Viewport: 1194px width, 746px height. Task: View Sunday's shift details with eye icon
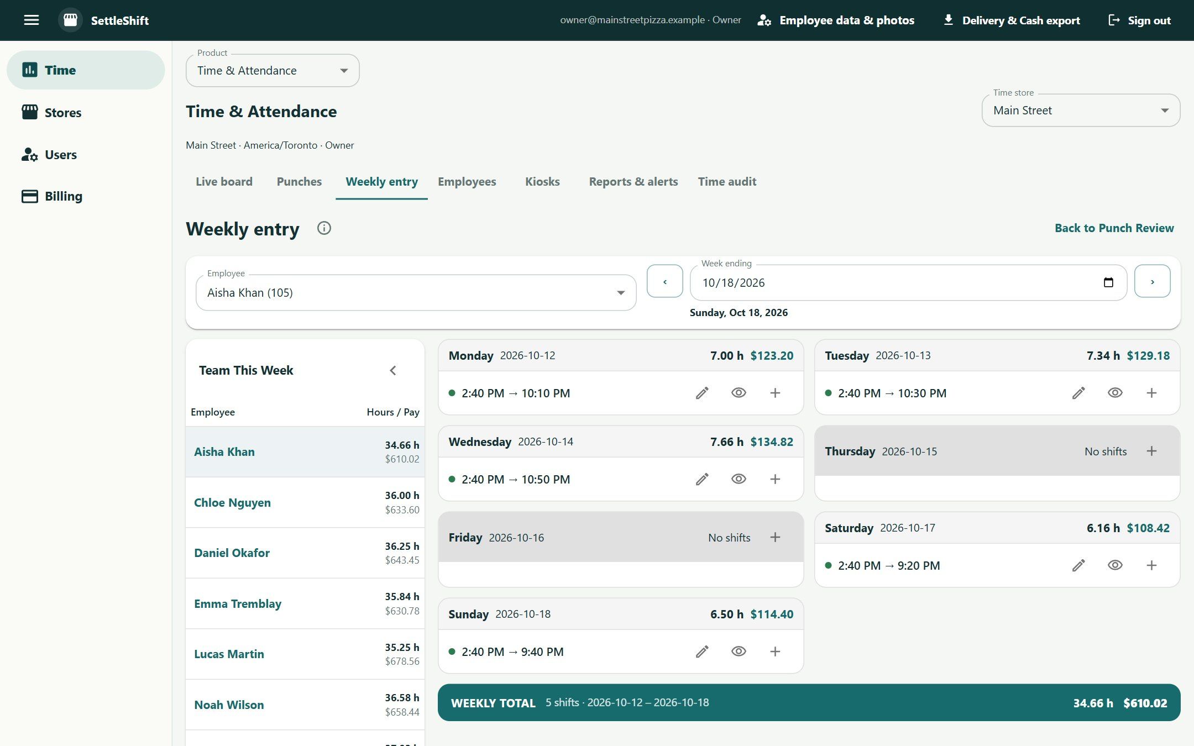click(x=739, y=652)
